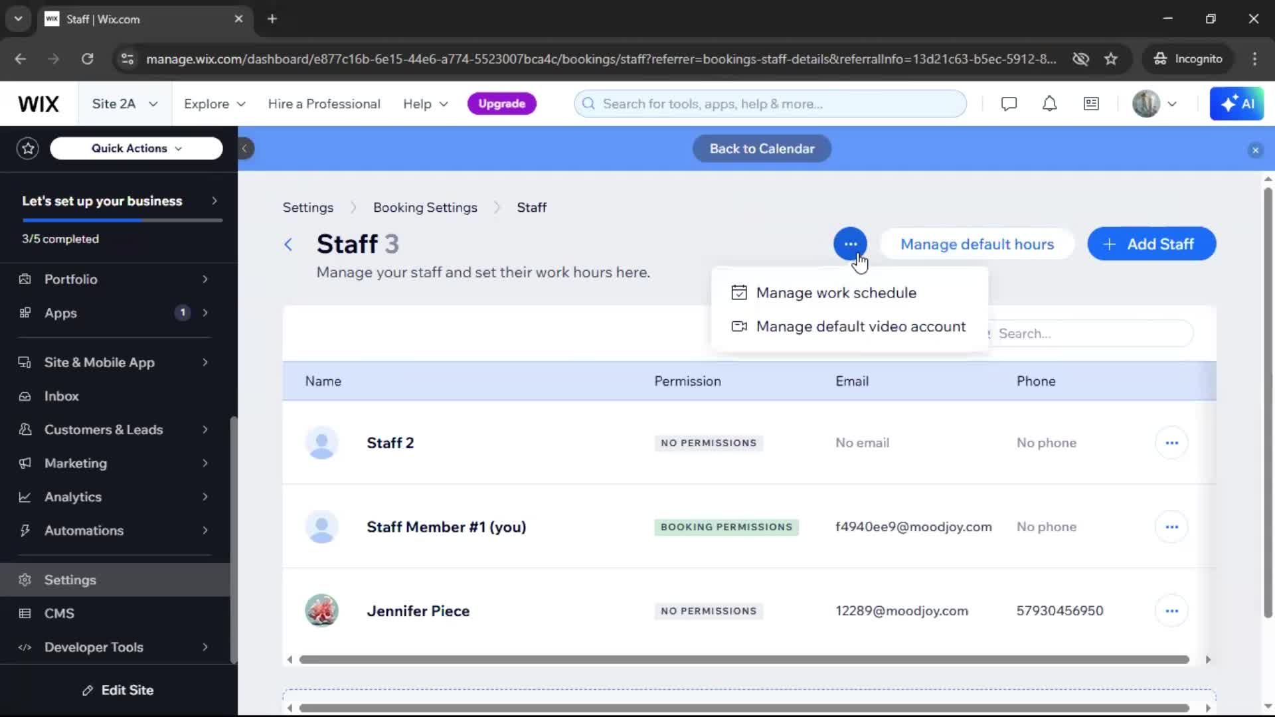The width and height of the screenshot is (1275, 717).
Task: Select Manage default video account
Action: pyautogui.click(x=849, y=327)
